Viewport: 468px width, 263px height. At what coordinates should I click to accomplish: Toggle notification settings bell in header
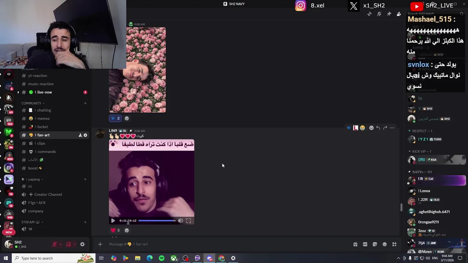(x=379, y=14)
